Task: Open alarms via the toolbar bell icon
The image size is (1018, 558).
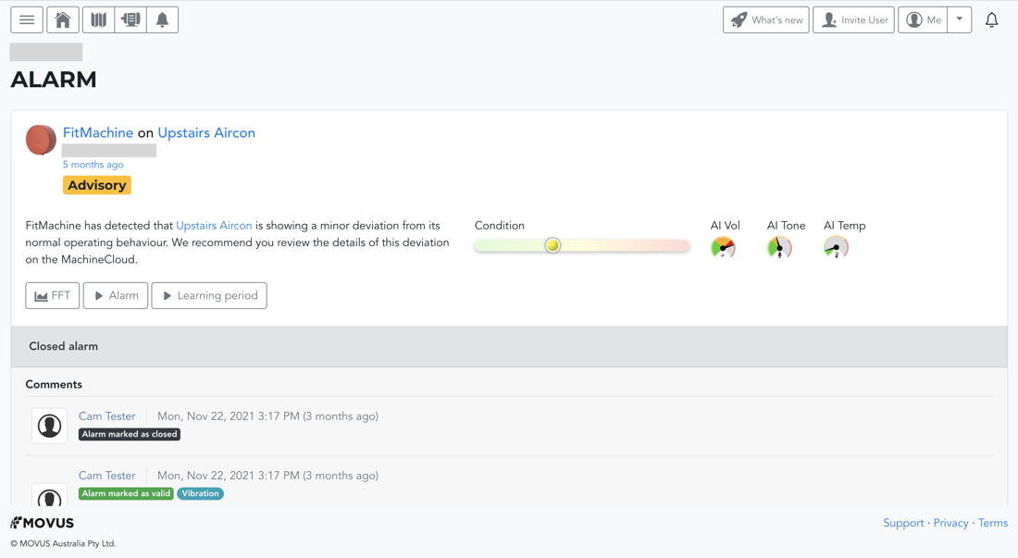Action: click(162, 19)
